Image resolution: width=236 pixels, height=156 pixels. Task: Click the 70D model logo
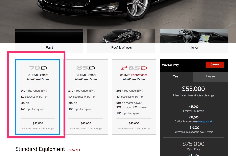coord(38,68)
